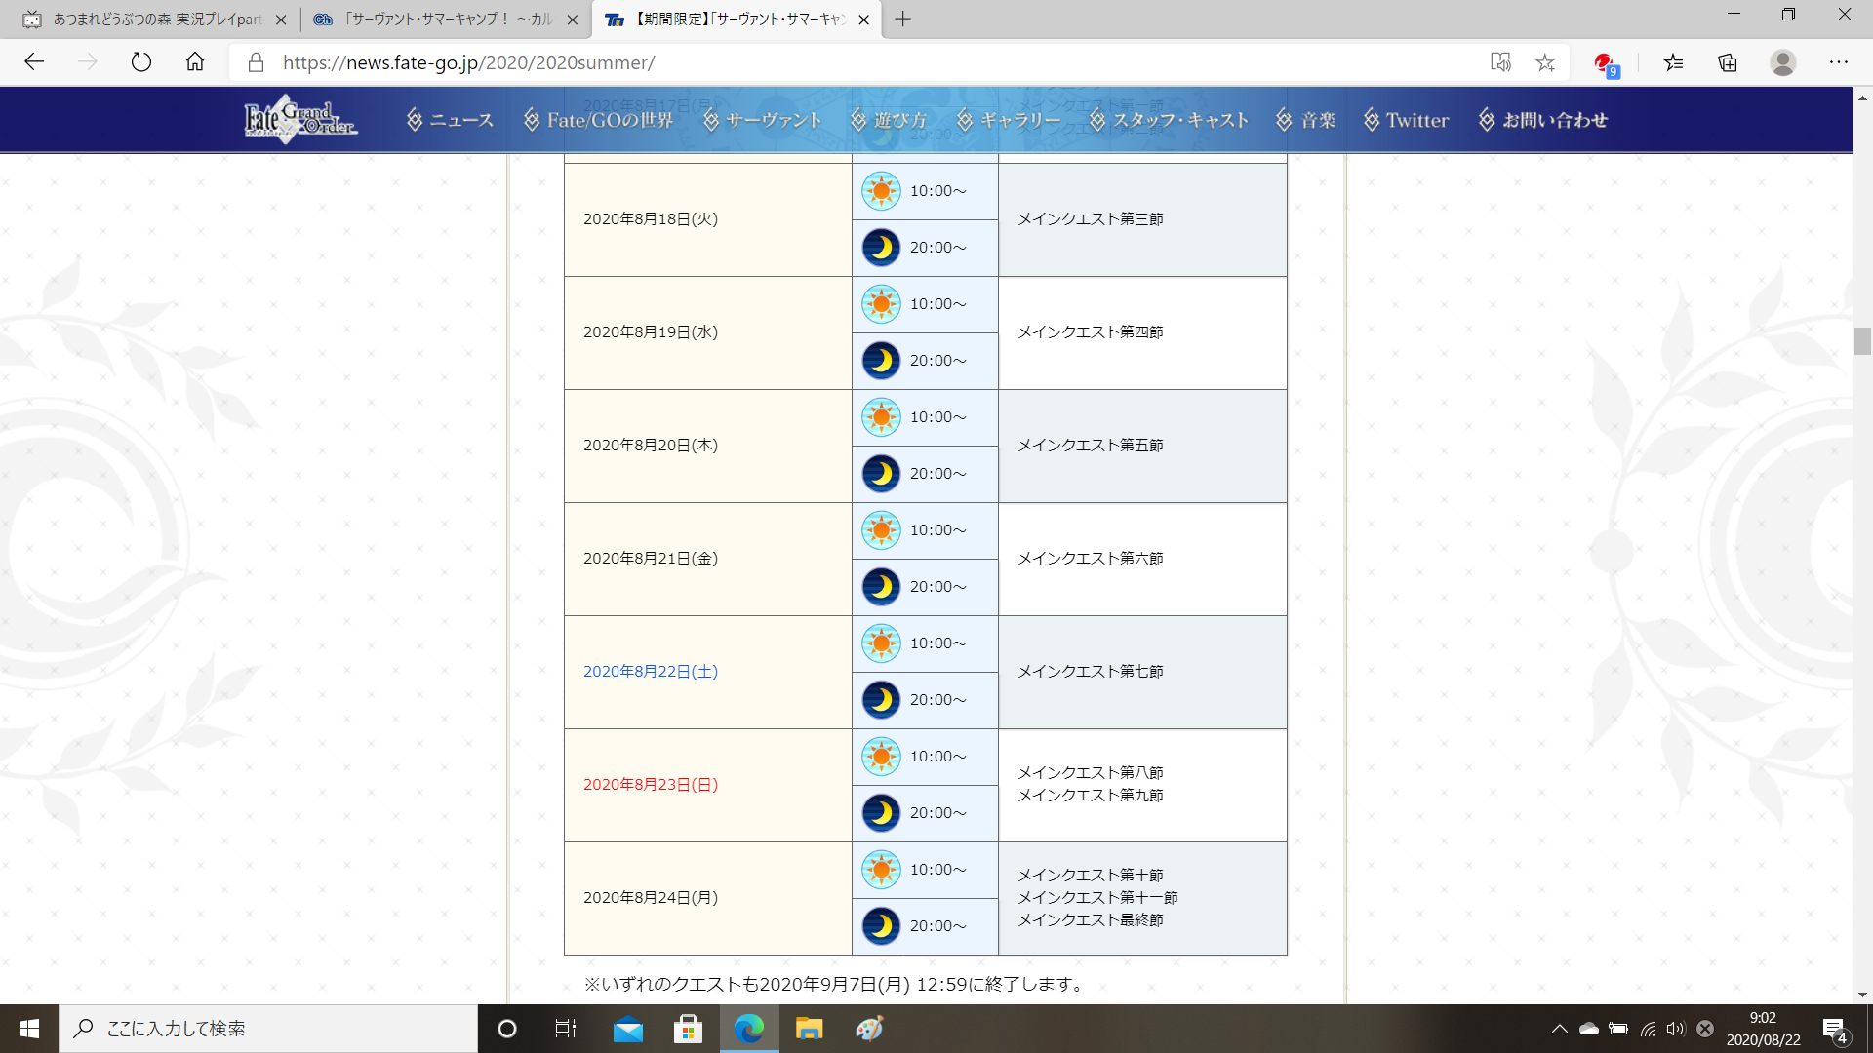
Task: Click the Twitter navigation link
Action: [1406, 120]
